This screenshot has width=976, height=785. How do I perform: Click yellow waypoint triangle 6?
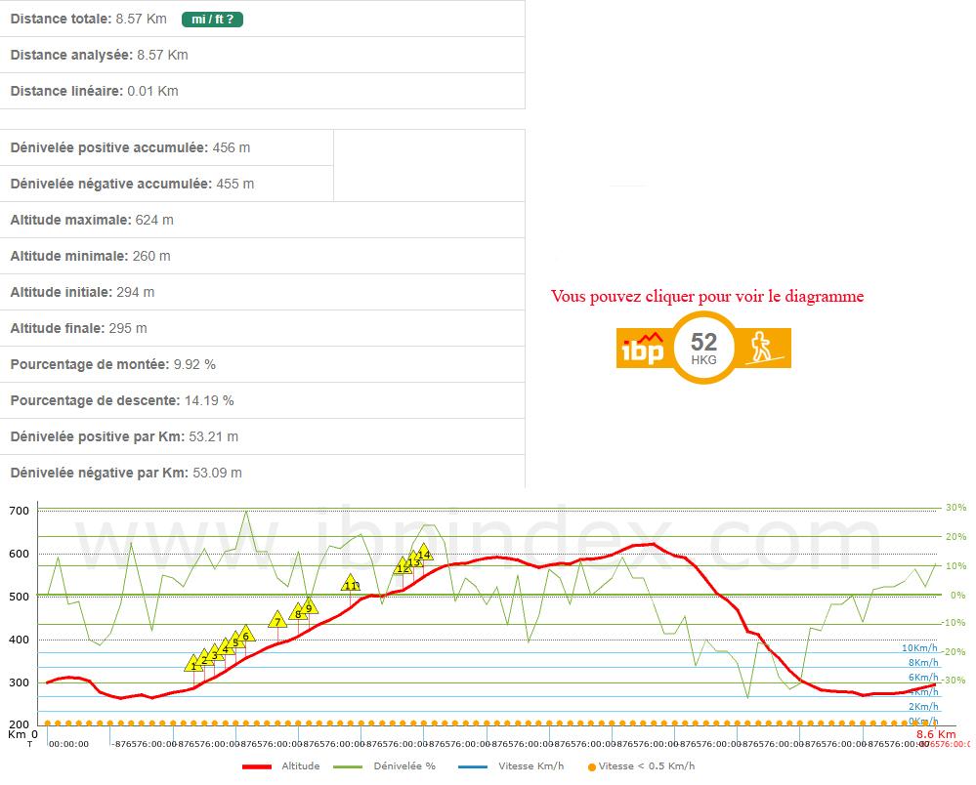click(x=246, y=635)
